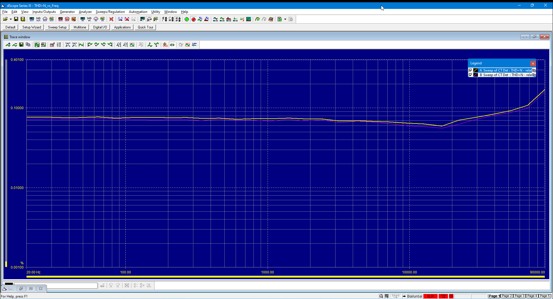Open the Sweeps/Regulation menu
This screenshot has width=553, height=299.
point(110,12)
